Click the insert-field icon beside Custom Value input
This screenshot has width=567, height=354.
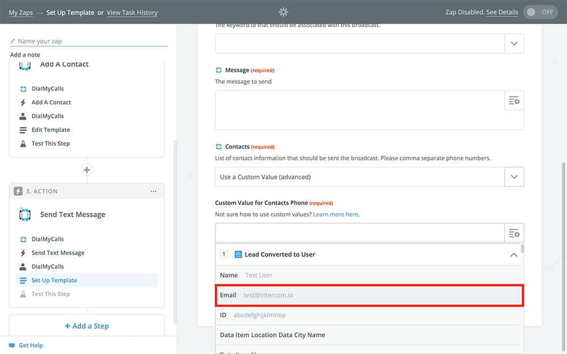(514, 233)
